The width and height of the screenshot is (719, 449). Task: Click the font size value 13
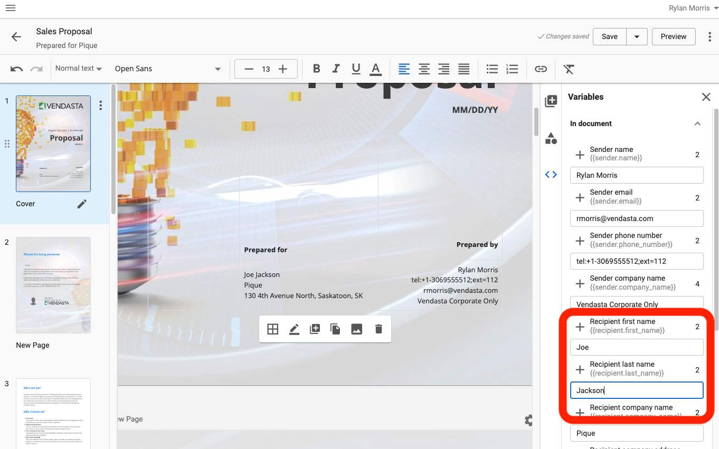point(266,69)
